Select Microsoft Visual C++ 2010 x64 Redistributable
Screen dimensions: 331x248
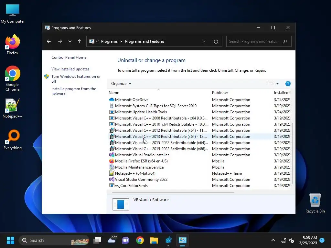(162, 124)
